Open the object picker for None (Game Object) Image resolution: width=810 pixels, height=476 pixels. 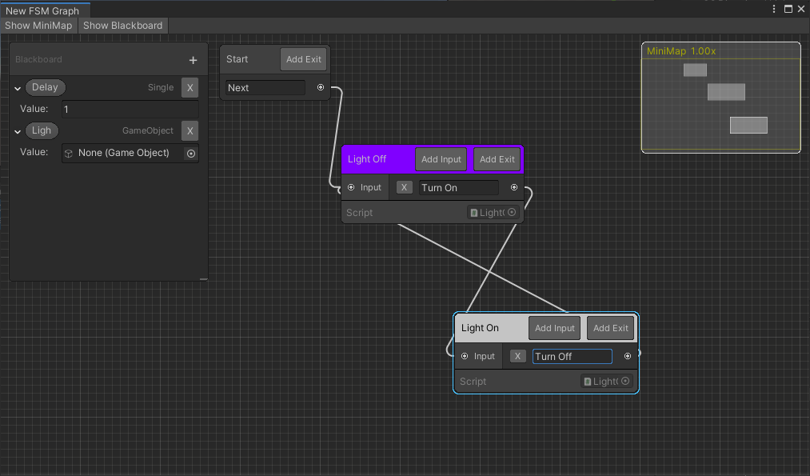[x=190, y=153]
